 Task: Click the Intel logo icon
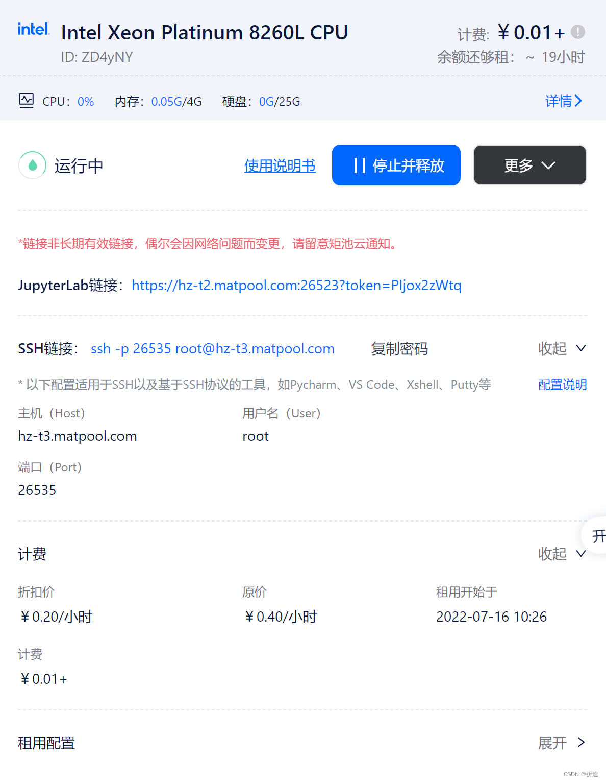point(34,29)
